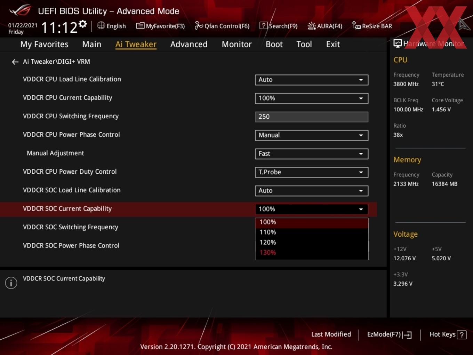Click the Qfan Control(F6) label

227,26
